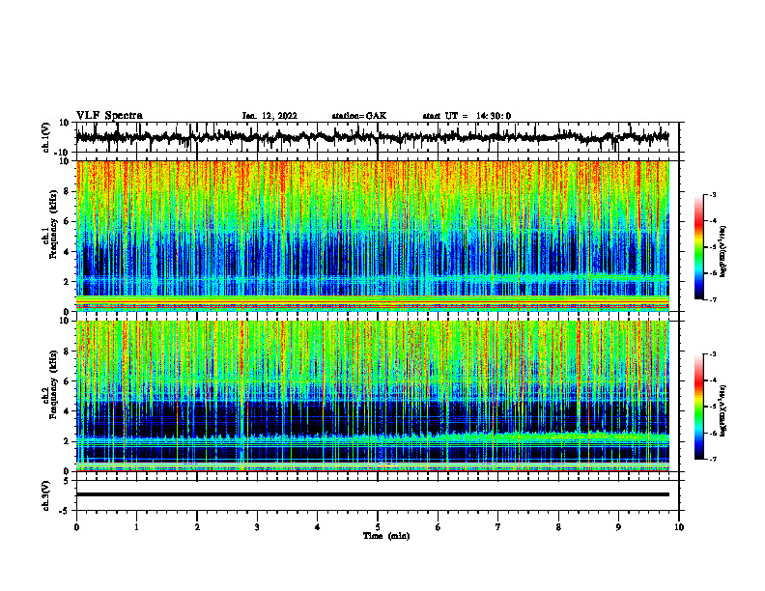Click time axis tick label "5"
765x591 pixels.
coord(378,527)
